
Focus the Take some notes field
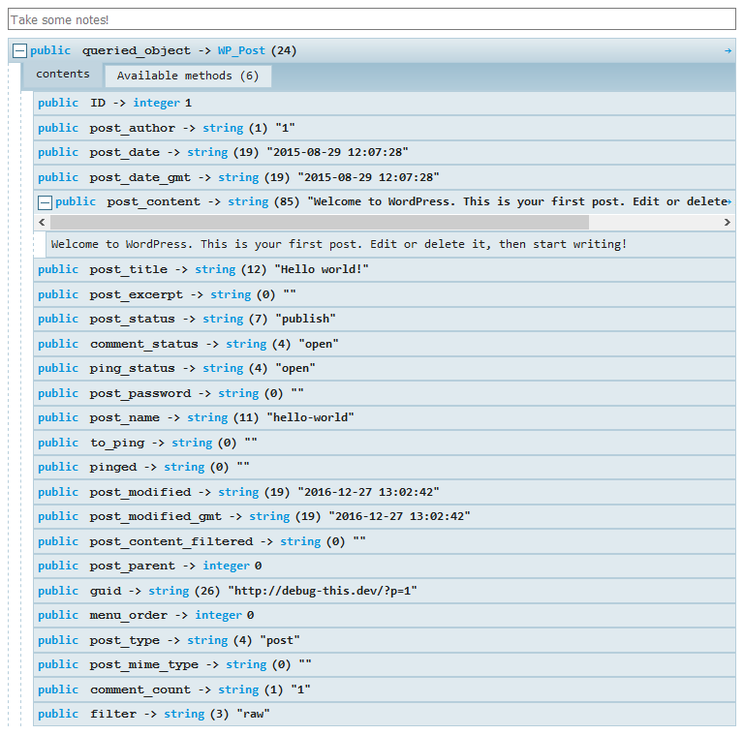point(372,19)
